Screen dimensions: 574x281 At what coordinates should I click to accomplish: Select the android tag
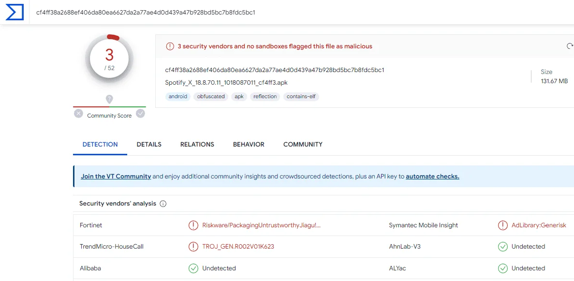click(177, 97)
